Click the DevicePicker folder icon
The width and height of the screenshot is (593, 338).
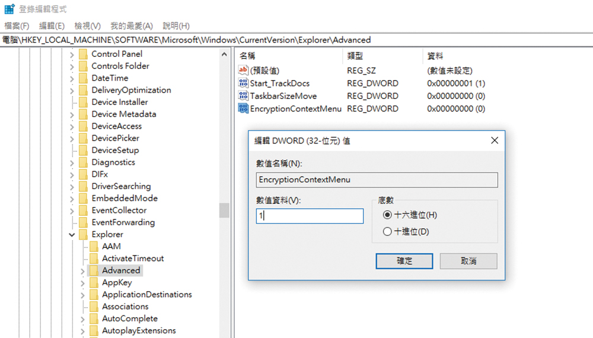coord(83,138)
